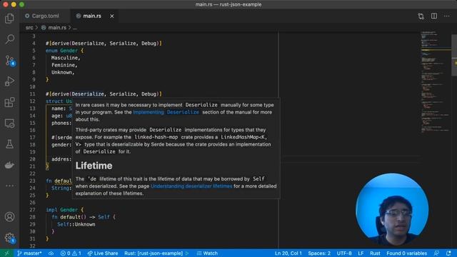Open the Source Control view

[9, 60]
